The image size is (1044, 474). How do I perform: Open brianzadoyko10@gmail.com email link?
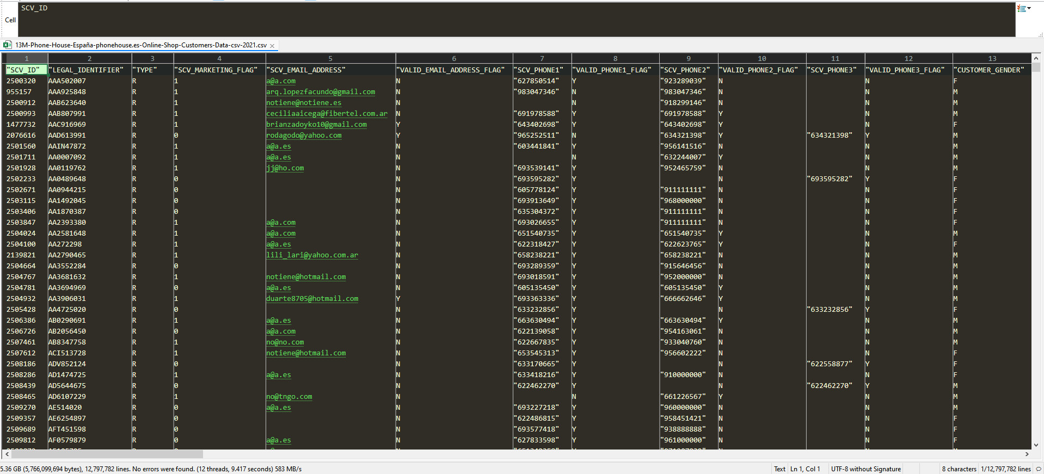316,125
